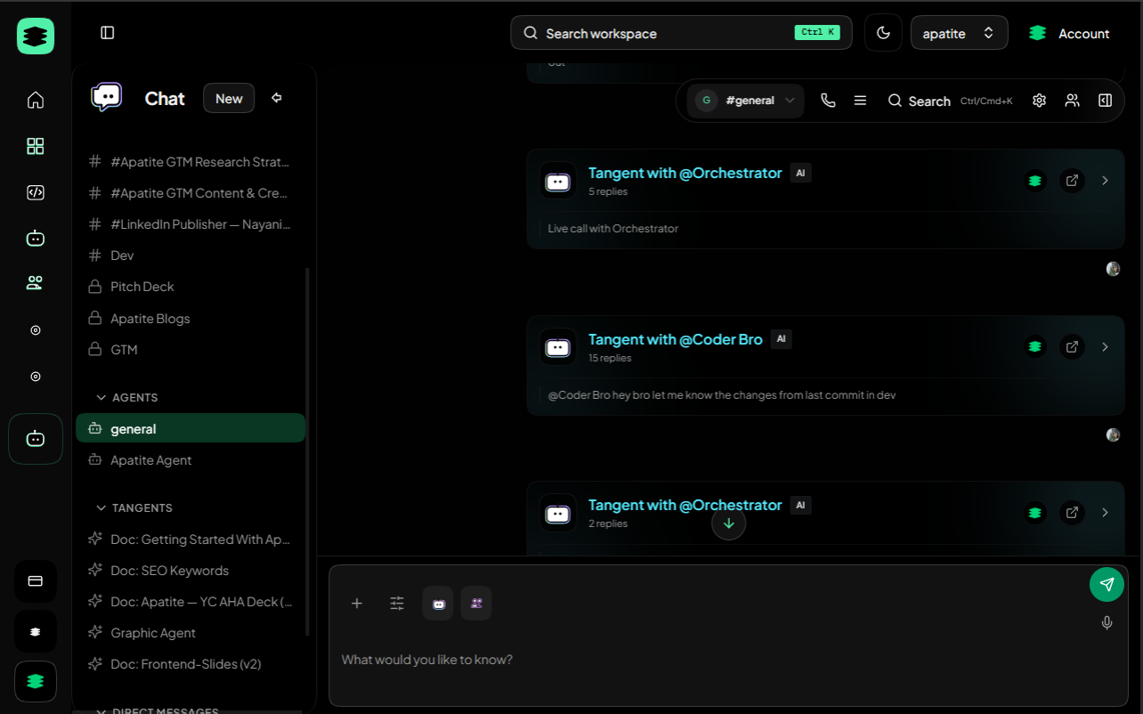This screenshot has width=1143, height=714.
Task: Start a call with the phone icon
Action: pos(828,101)
